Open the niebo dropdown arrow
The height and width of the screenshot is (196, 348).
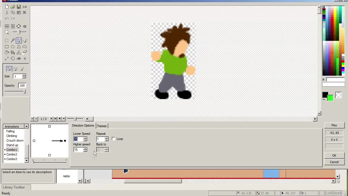click(80, 181)
